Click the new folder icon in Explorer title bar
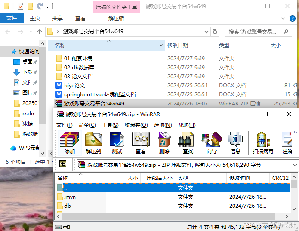The height and width of the screenshot is (231, 299). (x=30, y=6)
